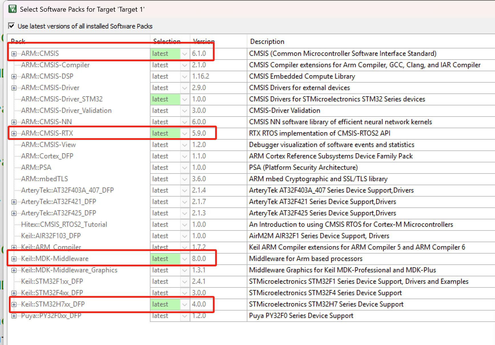This screenshot has width=495, height=345.
Task: Expand the ARM::CMSIS-DSP pack node
Action: pos(14,76)
